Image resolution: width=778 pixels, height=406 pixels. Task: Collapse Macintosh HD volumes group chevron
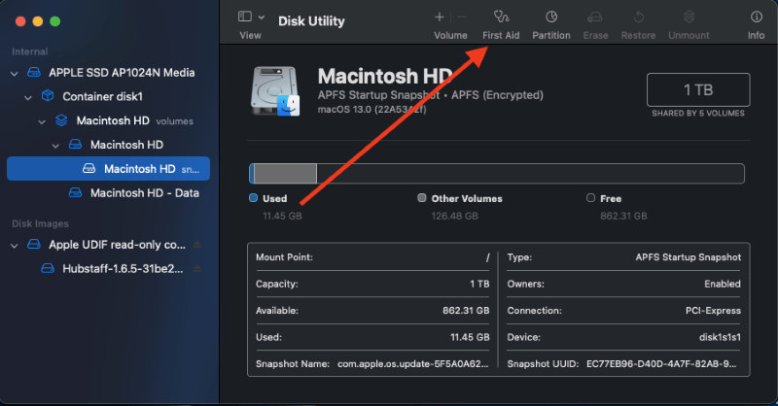pos(42,121)
